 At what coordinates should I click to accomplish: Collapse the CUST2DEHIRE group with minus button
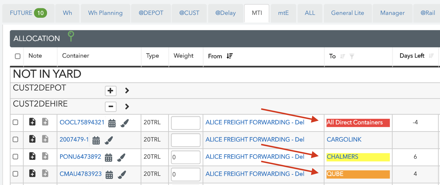tap(110, 107)
